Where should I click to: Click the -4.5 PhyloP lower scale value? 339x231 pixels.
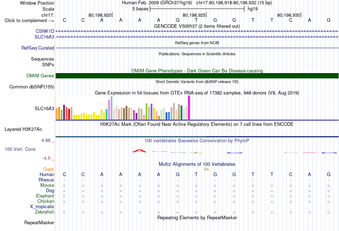pyautogui.click(x=46, y=158)
